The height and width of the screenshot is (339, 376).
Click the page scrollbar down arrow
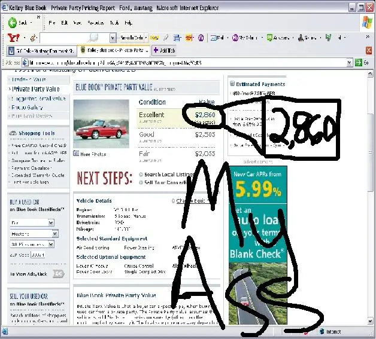pos(370,321)
